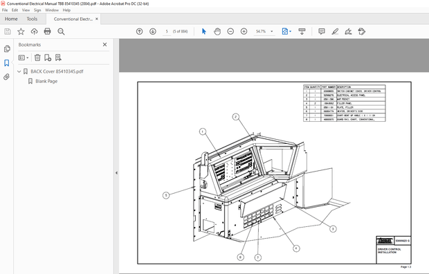
Task: Go to next page arrow
Action: click(153, 31)
